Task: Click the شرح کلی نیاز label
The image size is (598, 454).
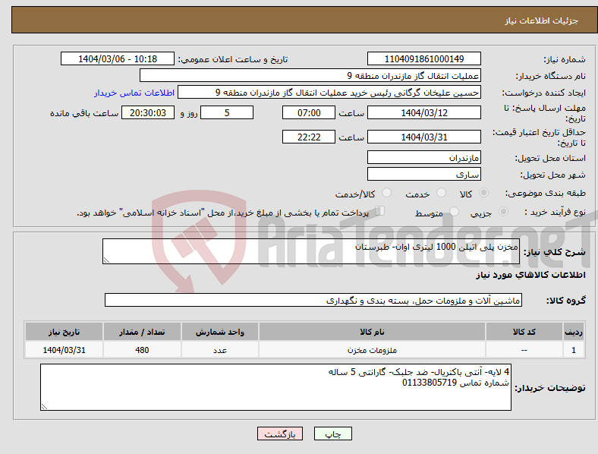Action: [555, 252]
